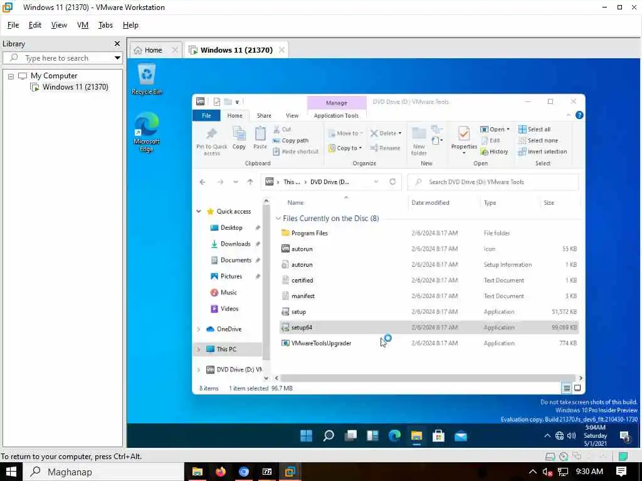
Task: Expand address bar history dropdown
Action: point(376,182)
